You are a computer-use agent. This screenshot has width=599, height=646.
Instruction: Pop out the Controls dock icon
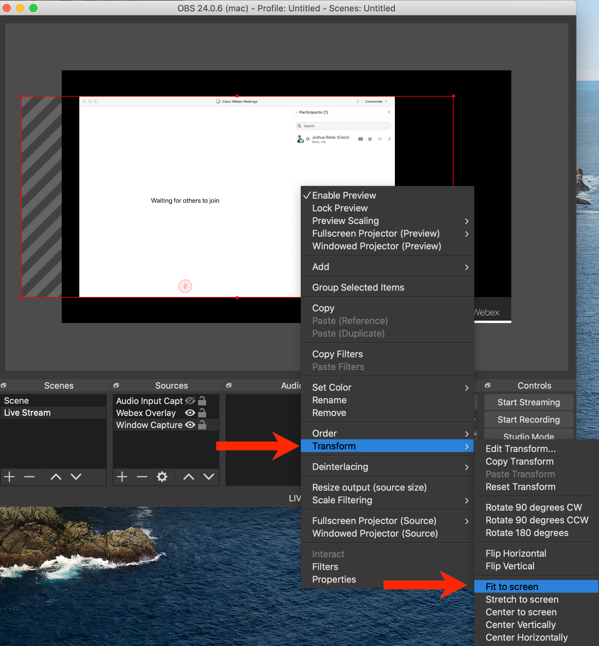click(x=488, y=385)
